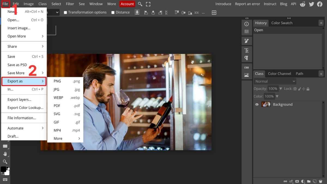Click the white background color swatch

tap(7, 173)
